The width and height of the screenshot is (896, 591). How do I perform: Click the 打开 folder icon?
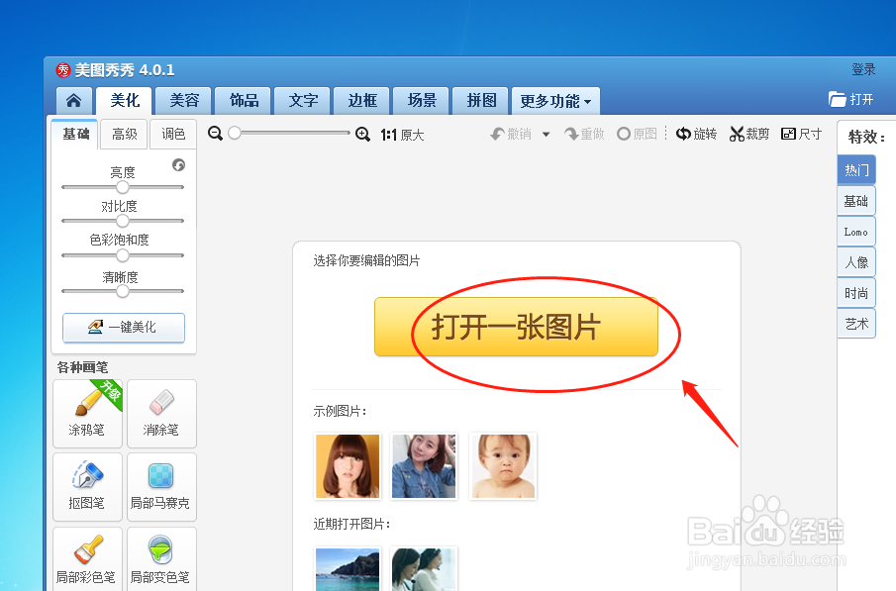838,99
